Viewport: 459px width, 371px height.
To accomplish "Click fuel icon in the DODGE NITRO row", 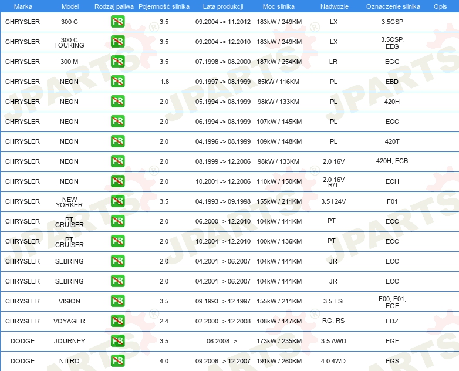I will pyautogui.click(x=117, y=360).
